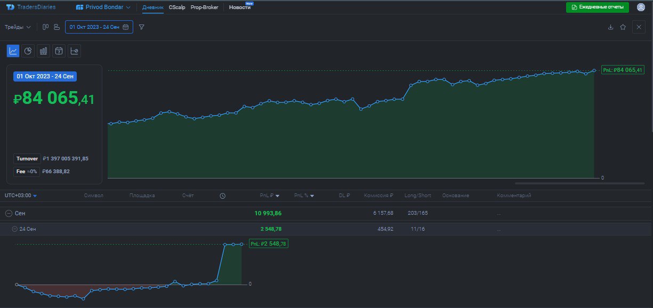This screenshot has height=308, width=653.
Task: Open the Дневник tab
Action: [153, 7]
